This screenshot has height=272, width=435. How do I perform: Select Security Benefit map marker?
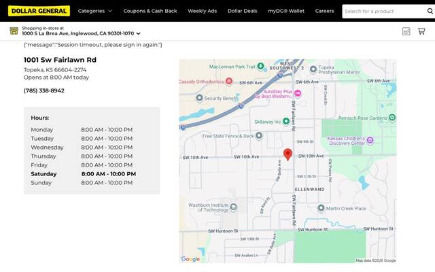pyautogui.click(x=199, y=98)
